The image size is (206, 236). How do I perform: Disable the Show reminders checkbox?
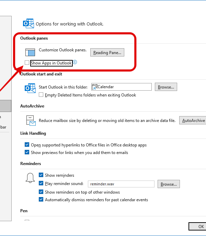pos(41,175)
